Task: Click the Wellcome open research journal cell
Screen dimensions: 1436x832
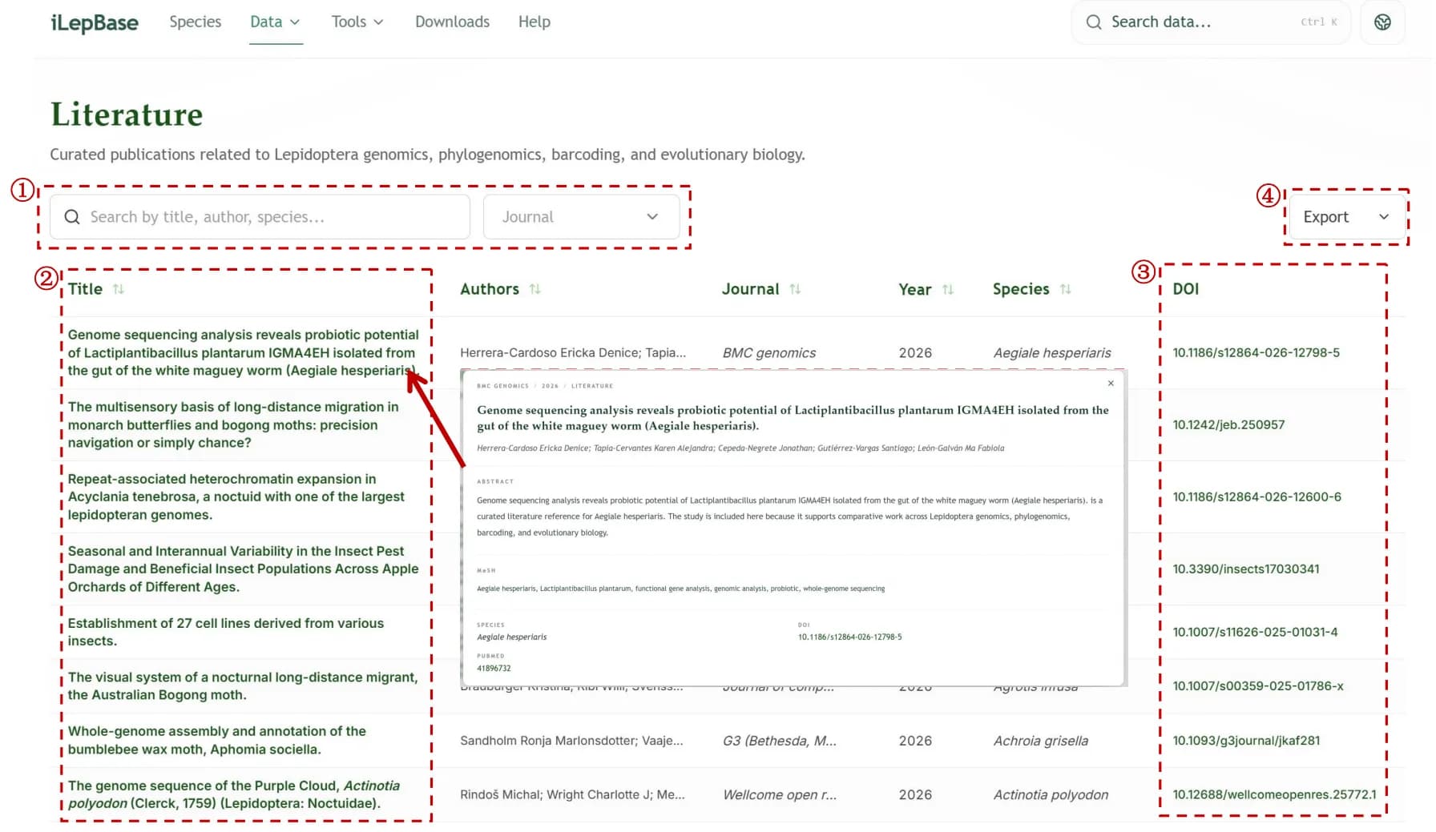Action: [x=779, y=795]
